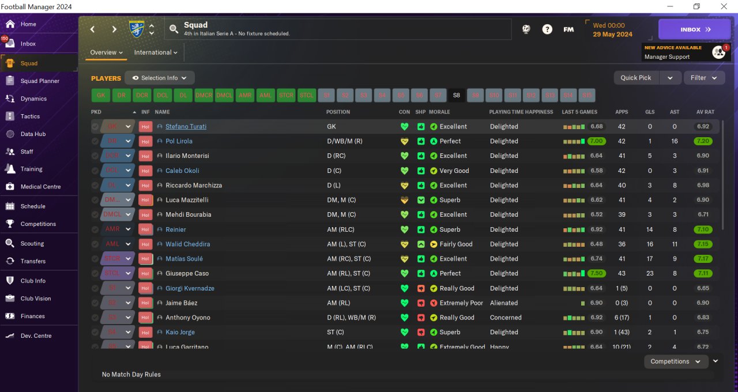The width and height of the screenshot is (738, 392).
Task: Open AMR position dropdown for Reinier
Action: [x=128, y=229]
